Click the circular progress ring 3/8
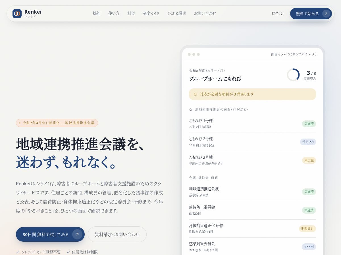Viewport: 341px width, 255px height. [293, 75]
